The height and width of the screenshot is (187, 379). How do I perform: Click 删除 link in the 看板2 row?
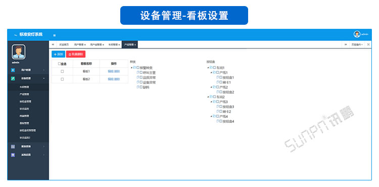coord(117,79)
